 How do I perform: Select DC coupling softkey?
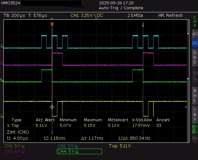point(195,43)
